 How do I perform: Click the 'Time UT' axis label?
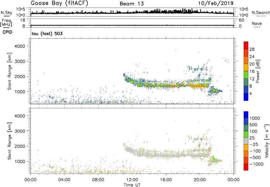[x=132, y=185]
